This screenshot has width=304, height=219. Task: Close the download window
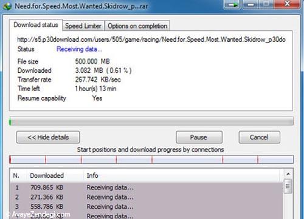tap(287, 4)
